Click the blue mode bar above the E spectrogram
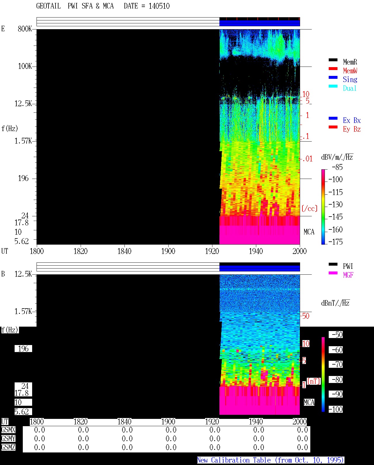 (x=259, y=23)
